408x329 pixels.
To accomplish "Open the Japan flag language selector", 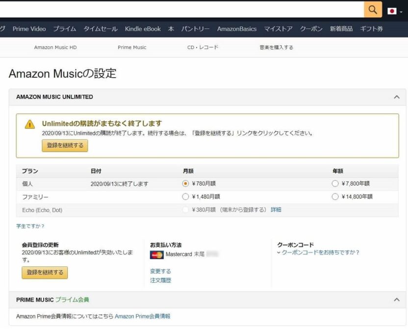I will tap(394, 11).
